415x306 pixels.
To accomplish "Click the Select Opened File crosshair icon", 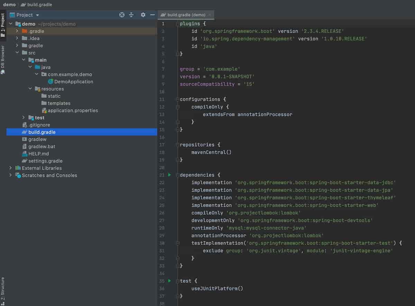I will tap(122, 15).
